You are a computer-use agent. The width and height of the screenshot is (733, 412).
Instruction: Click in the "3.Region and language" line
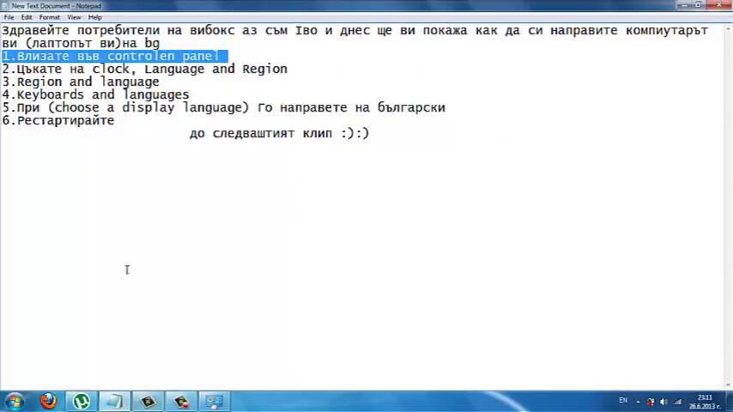click(x=88, y=82)
